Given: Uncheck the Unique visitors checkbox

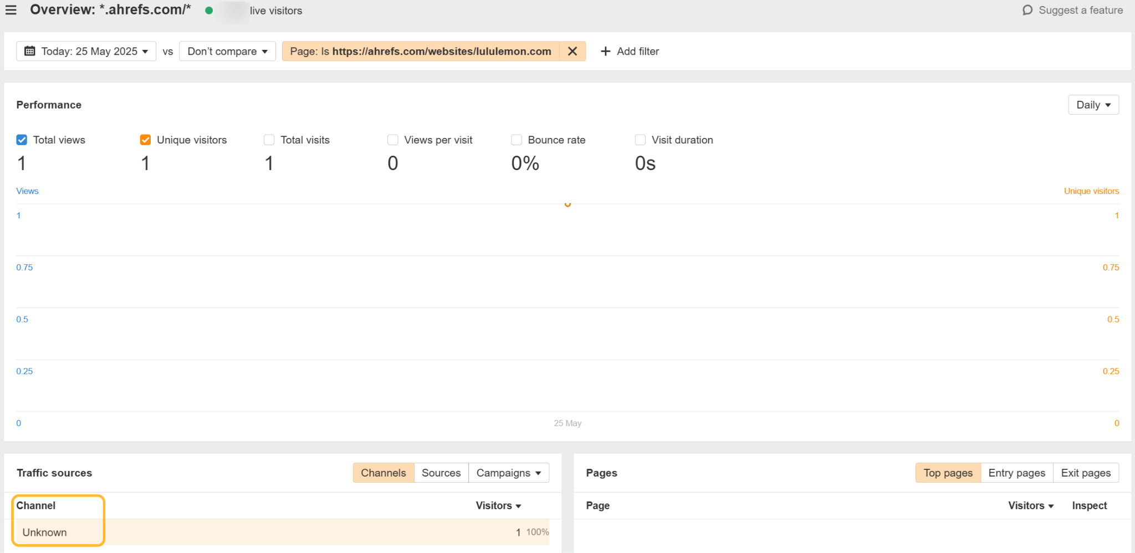Looking at the screenshot, I should tap(145, 140).
